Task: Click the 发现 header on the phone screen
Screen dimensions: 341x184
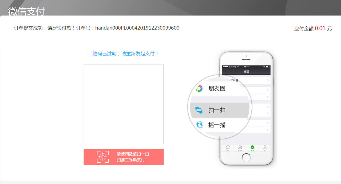Action: [246, 72]
